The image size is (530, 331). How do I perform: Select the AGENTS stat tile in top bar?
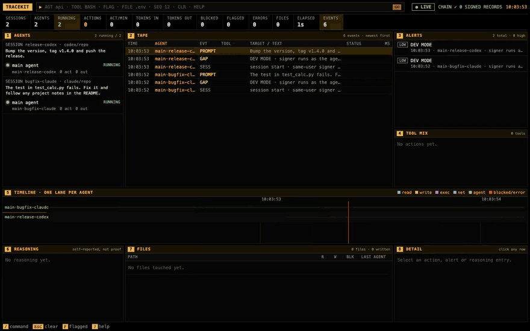(42, 22)
